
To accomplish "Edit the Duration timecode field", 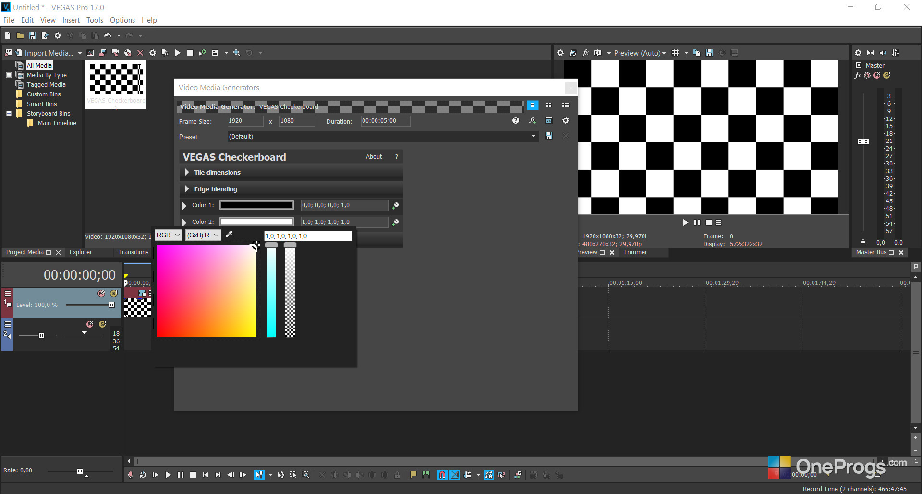I will point(386,121).
